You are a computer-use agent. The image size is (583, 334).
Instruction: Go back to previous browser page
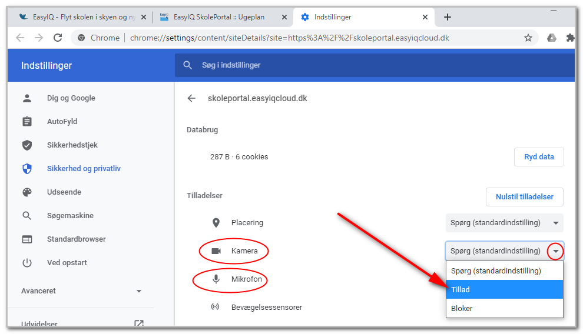[x=20, y=38]
